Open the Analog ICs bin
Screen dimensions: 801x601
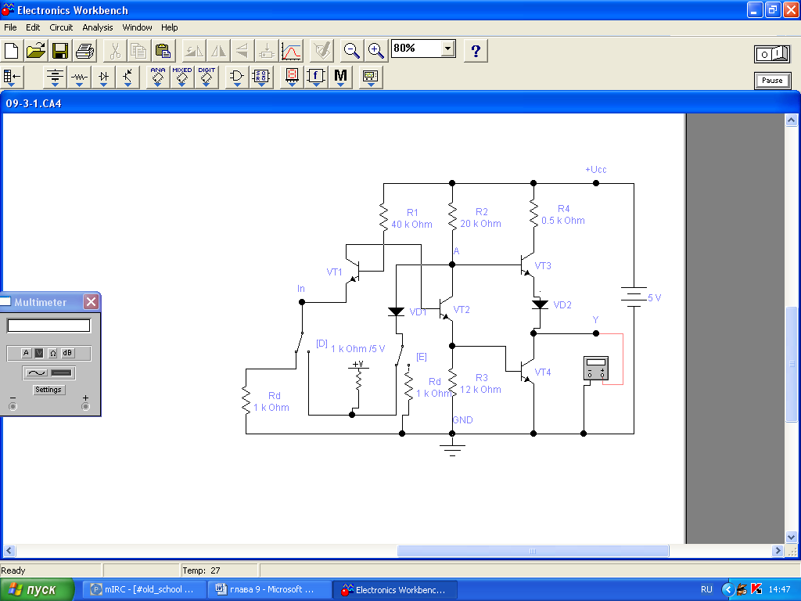tap(158, 77)
